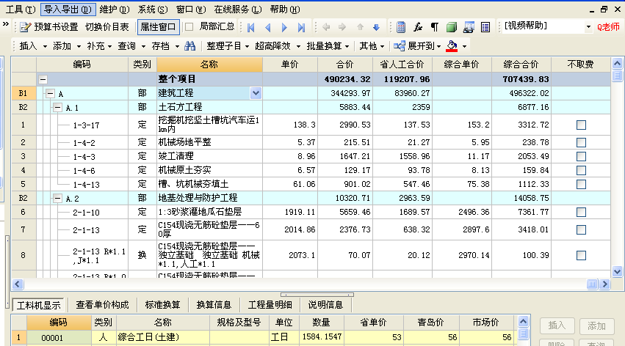The image size is (625, 346).
Task: Click the gray left arrow move icon
Action: click(326, 27)
